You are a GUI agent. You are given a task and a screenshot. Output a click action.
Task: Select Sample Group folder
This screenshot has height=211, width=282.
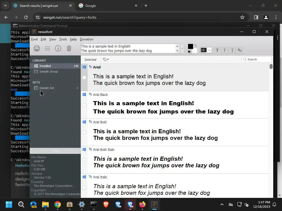coord(55,71)
